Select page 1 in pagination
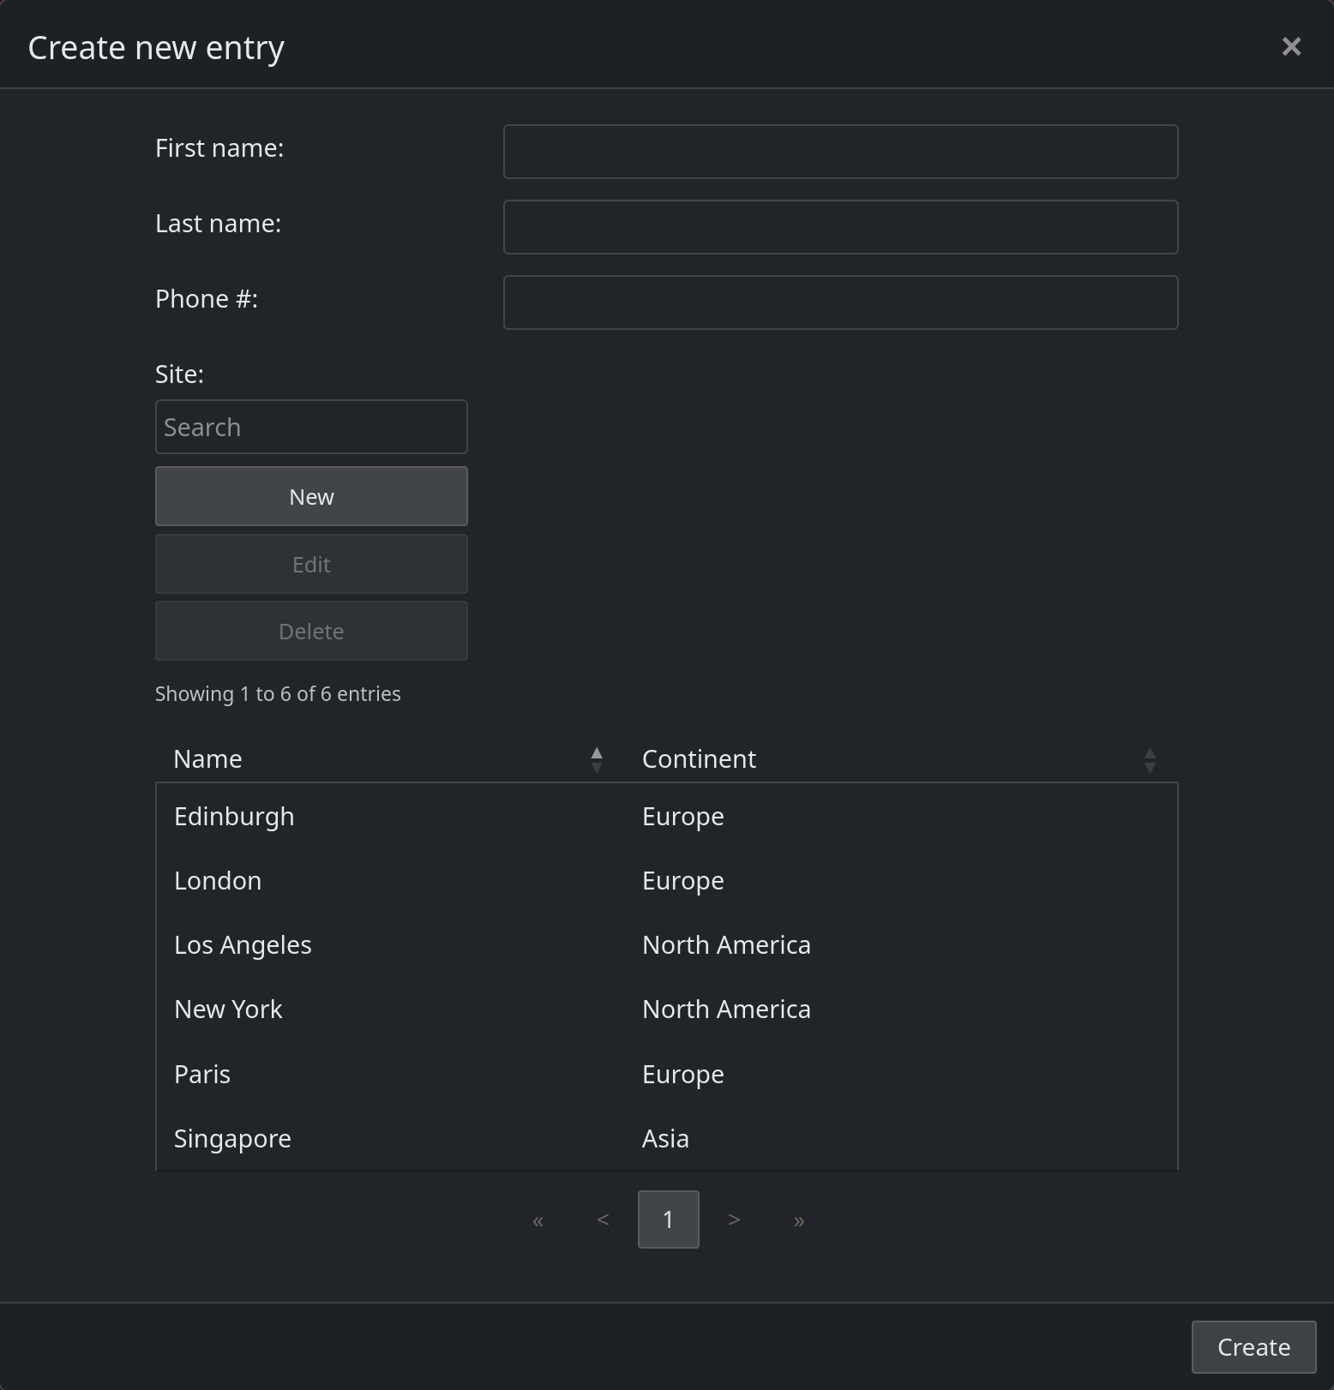 (669, 1219)
